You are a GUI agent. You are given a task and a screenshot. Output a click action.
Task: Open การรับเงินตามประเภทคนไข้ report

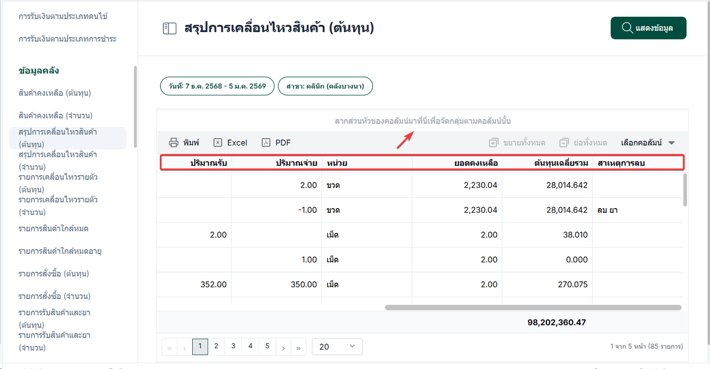tap(63, 16)
